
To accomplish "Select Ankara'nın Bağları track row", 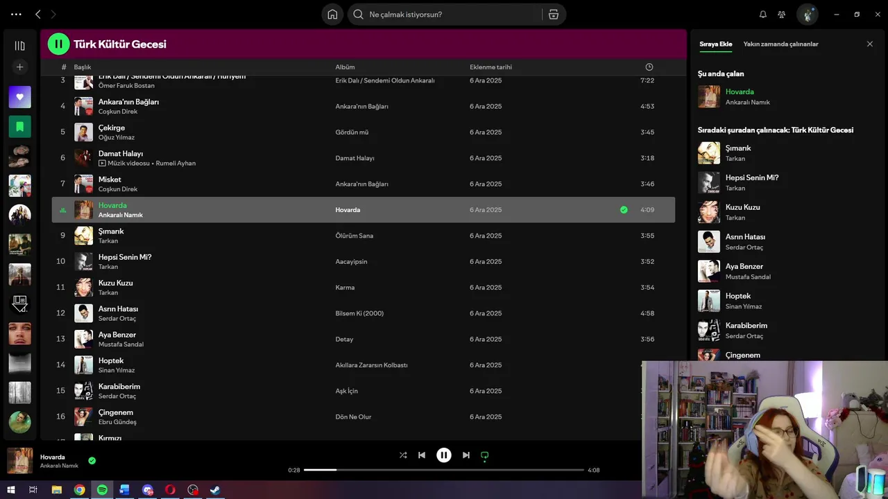I will click(364, 106).
